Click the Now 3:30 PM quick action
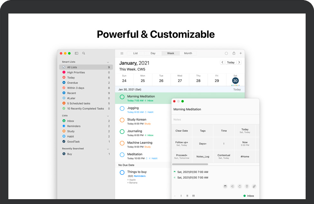The image size is (314, 204). [x=245, y=144]
